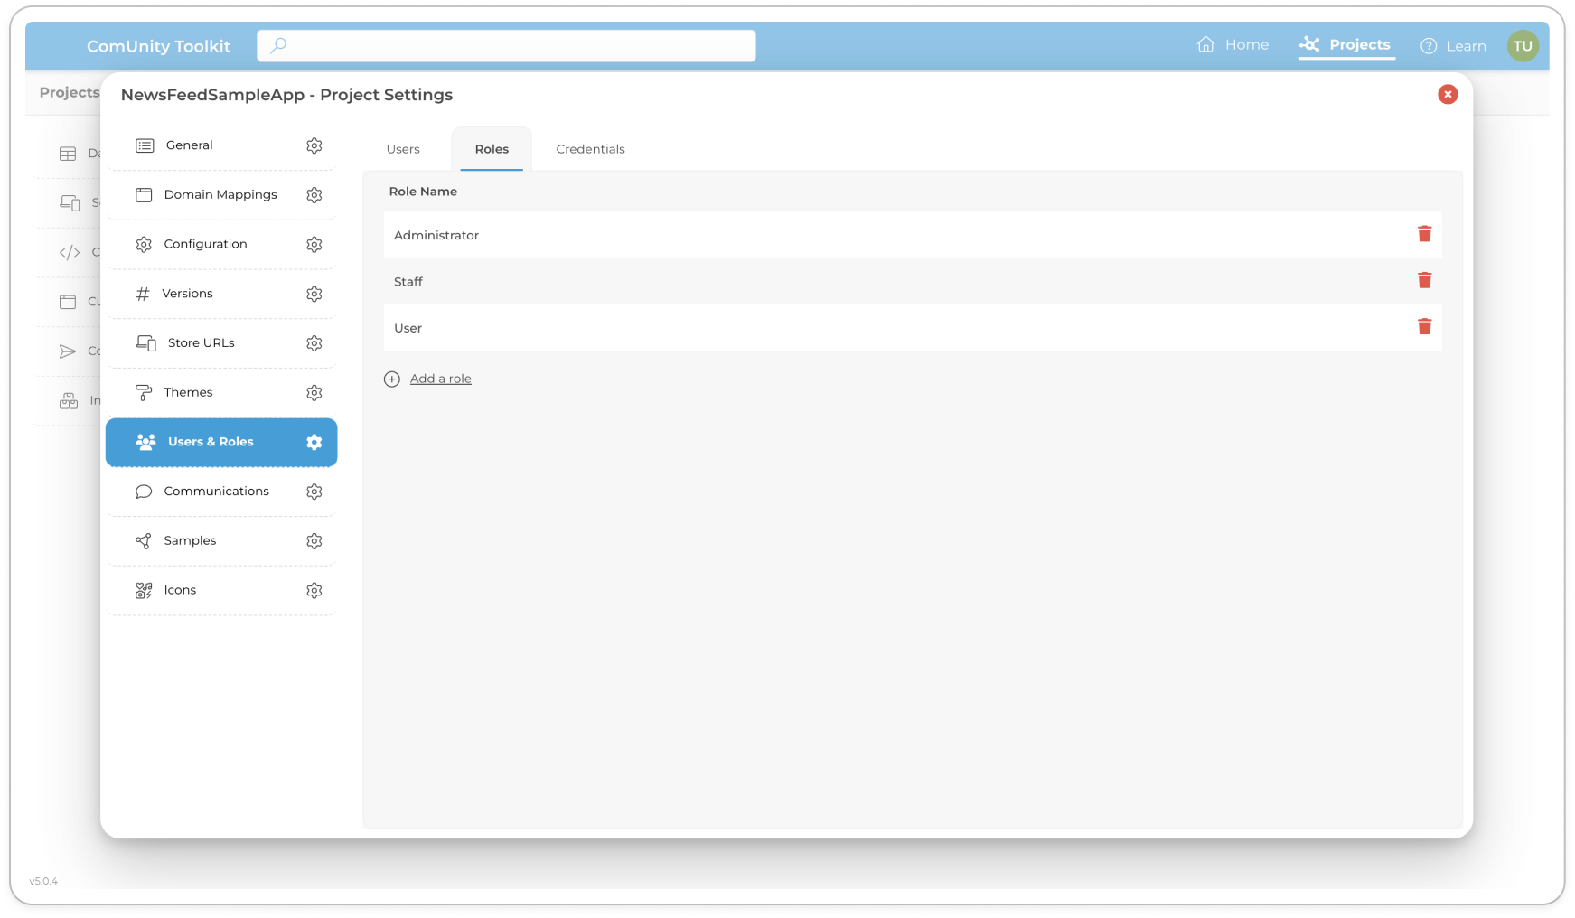Click the plus circle icon to add role
The height and width of the screenshot is (918, 1575).
tap(392, 379)
